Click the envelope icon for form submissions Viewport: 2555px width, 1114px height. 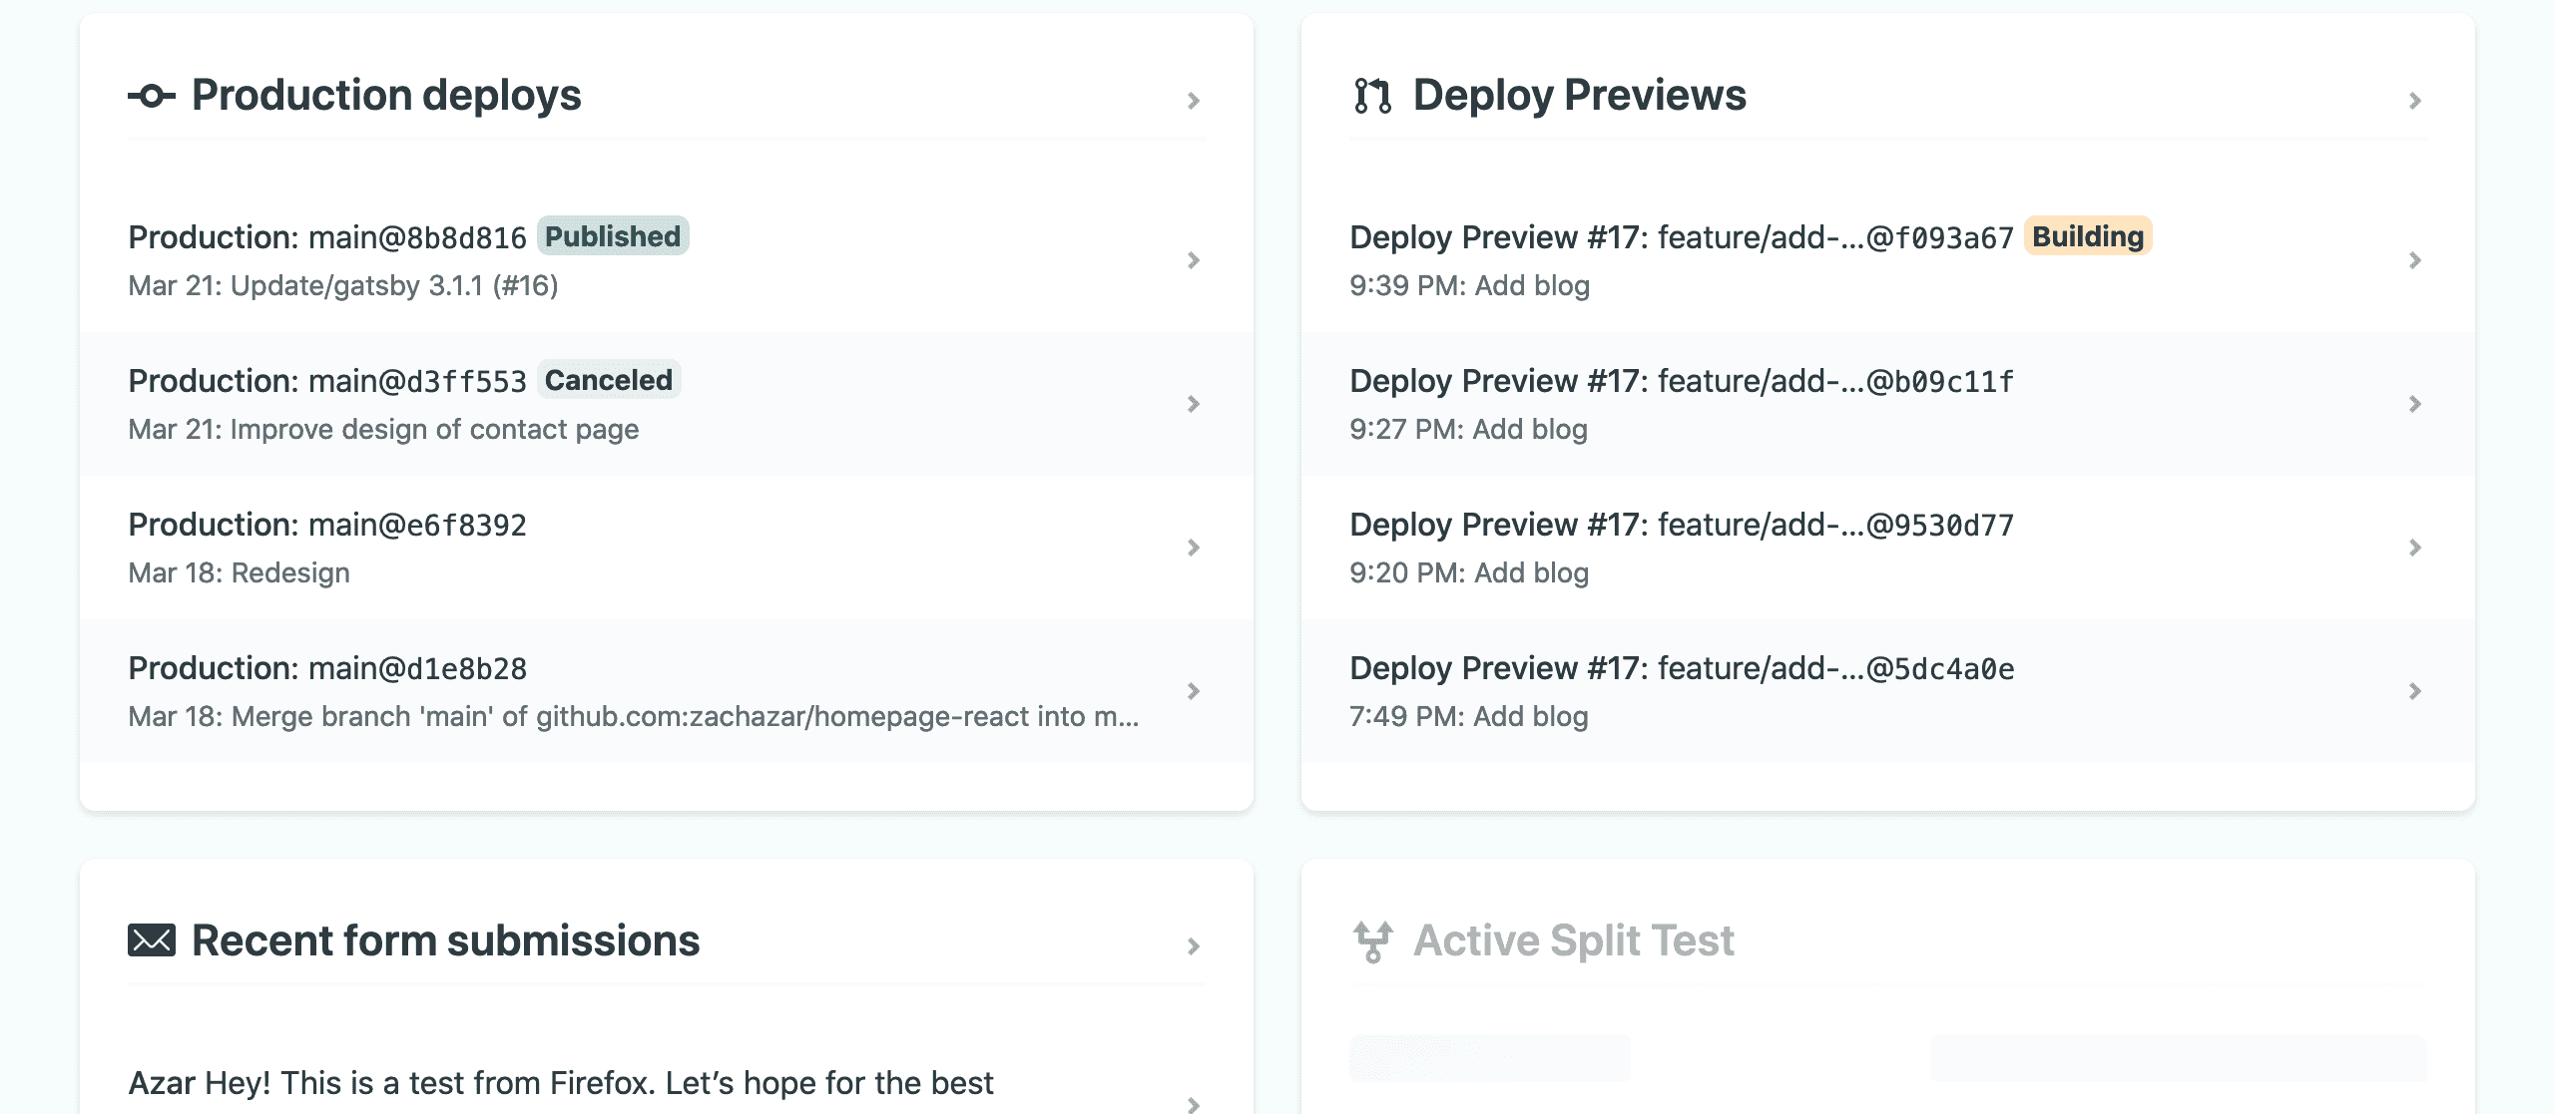click(x=152, y=940)
